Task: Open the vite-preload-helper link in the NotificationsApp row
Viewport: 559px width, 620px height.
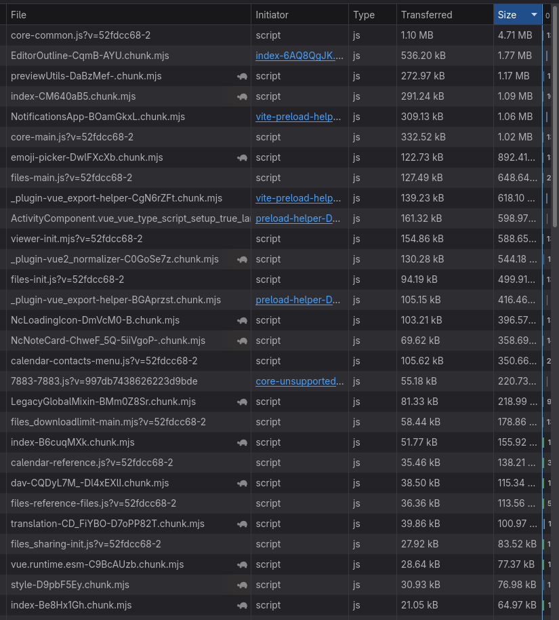Action: pos(298,117)
